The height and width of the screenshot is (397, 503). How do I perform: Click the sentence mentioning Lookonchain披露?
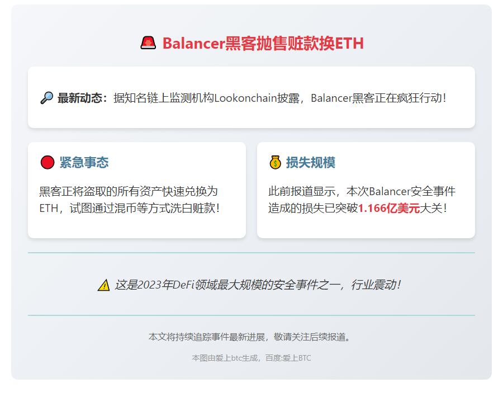coord(280,98)
